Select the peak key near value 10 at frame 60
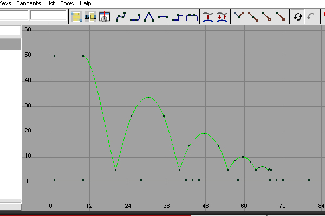This screenshot has height=216, width=325. pyautogui.click(x=243, y=157)
